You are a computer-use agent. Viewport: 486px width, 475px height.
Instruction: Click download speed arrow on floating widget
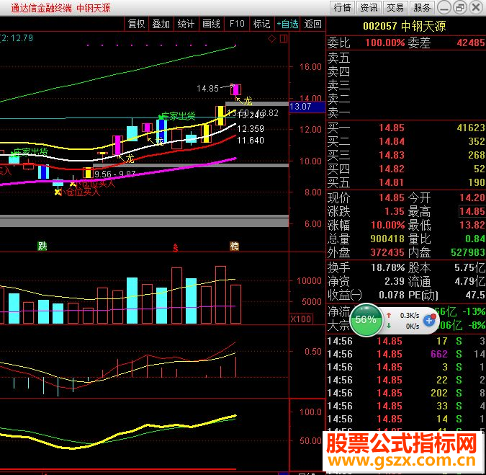(389, 326)
